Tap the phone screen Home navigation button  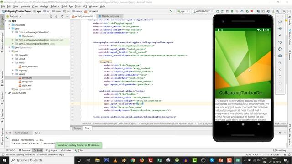point(243,124)
